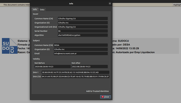181x103 pixels.
Task: Click 'Autorizado por Emp Liquidacion' text
Action: pyautogui.click(x=135, y=52)
